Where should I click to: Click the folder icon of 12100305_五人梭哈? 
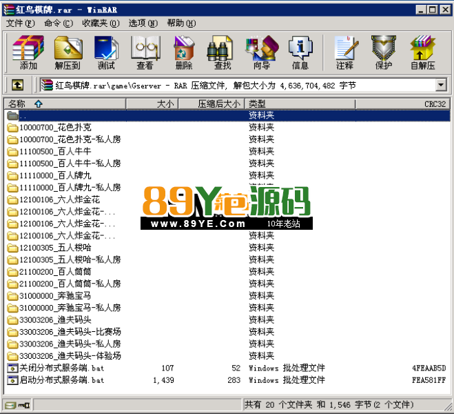[x=12, y=248]
